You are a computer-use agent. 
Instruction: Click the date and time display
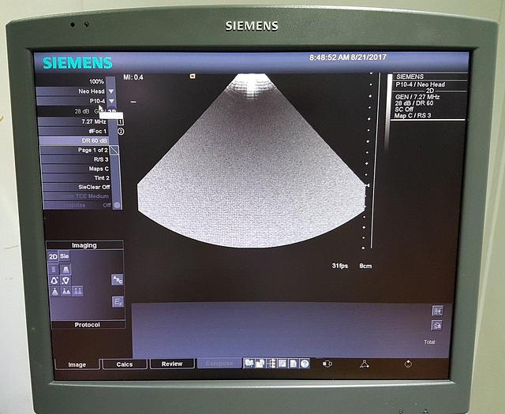click(x=348, y=58)
